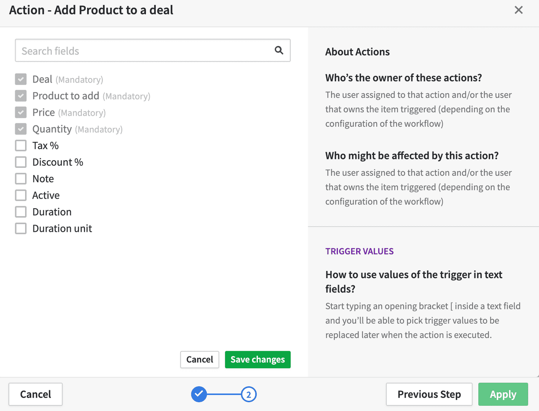Screen dimensions: 539x411
Task: Click the mandatory Deal checkbox
Action: click(21, 79)
